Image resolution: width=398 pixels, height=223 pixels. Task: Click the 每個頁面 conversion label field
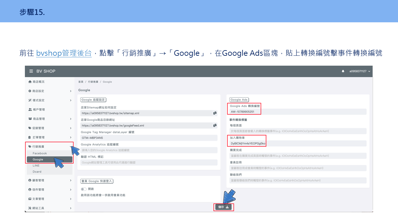(x=298, y=131)
